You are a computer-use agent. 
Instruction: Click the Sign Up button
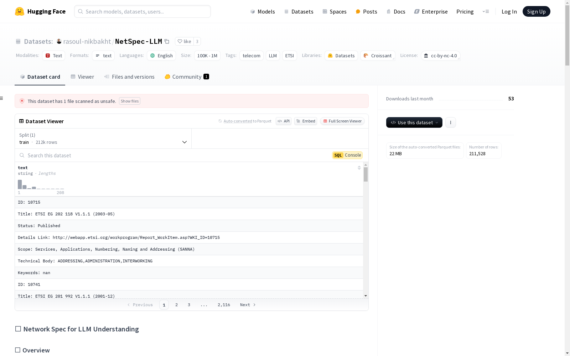(x=536, y=11)
